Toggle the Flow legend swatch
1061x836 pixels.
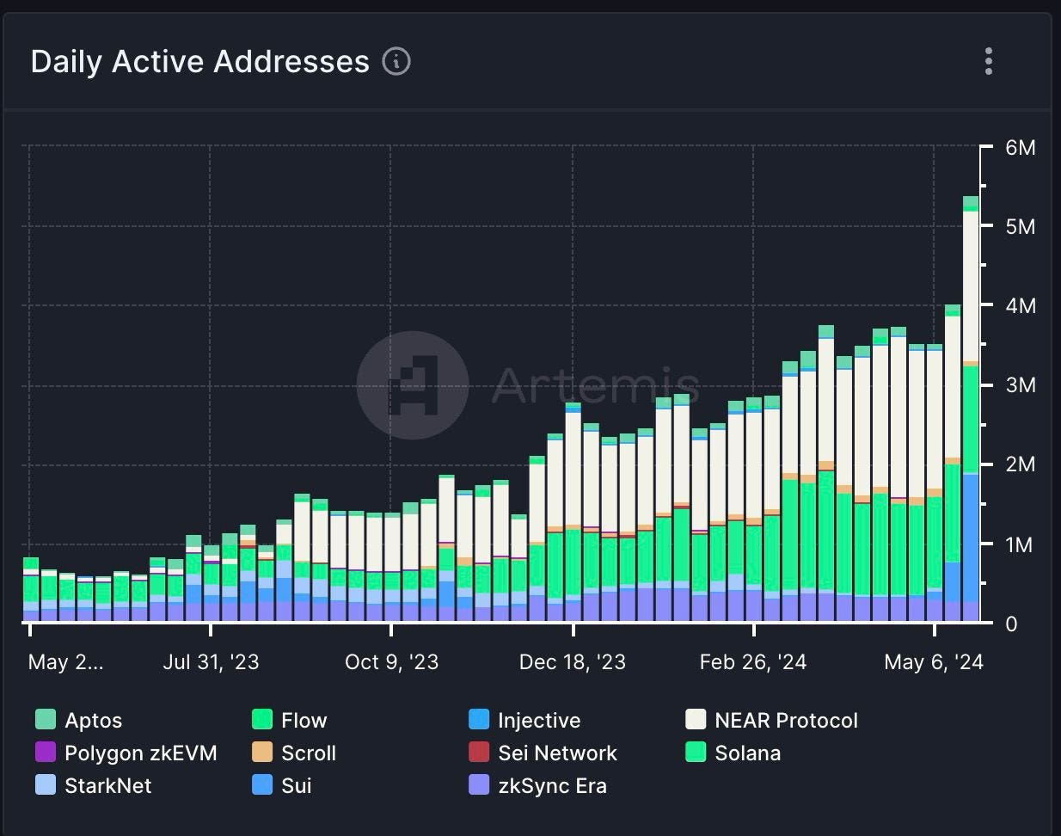[262, 720]
